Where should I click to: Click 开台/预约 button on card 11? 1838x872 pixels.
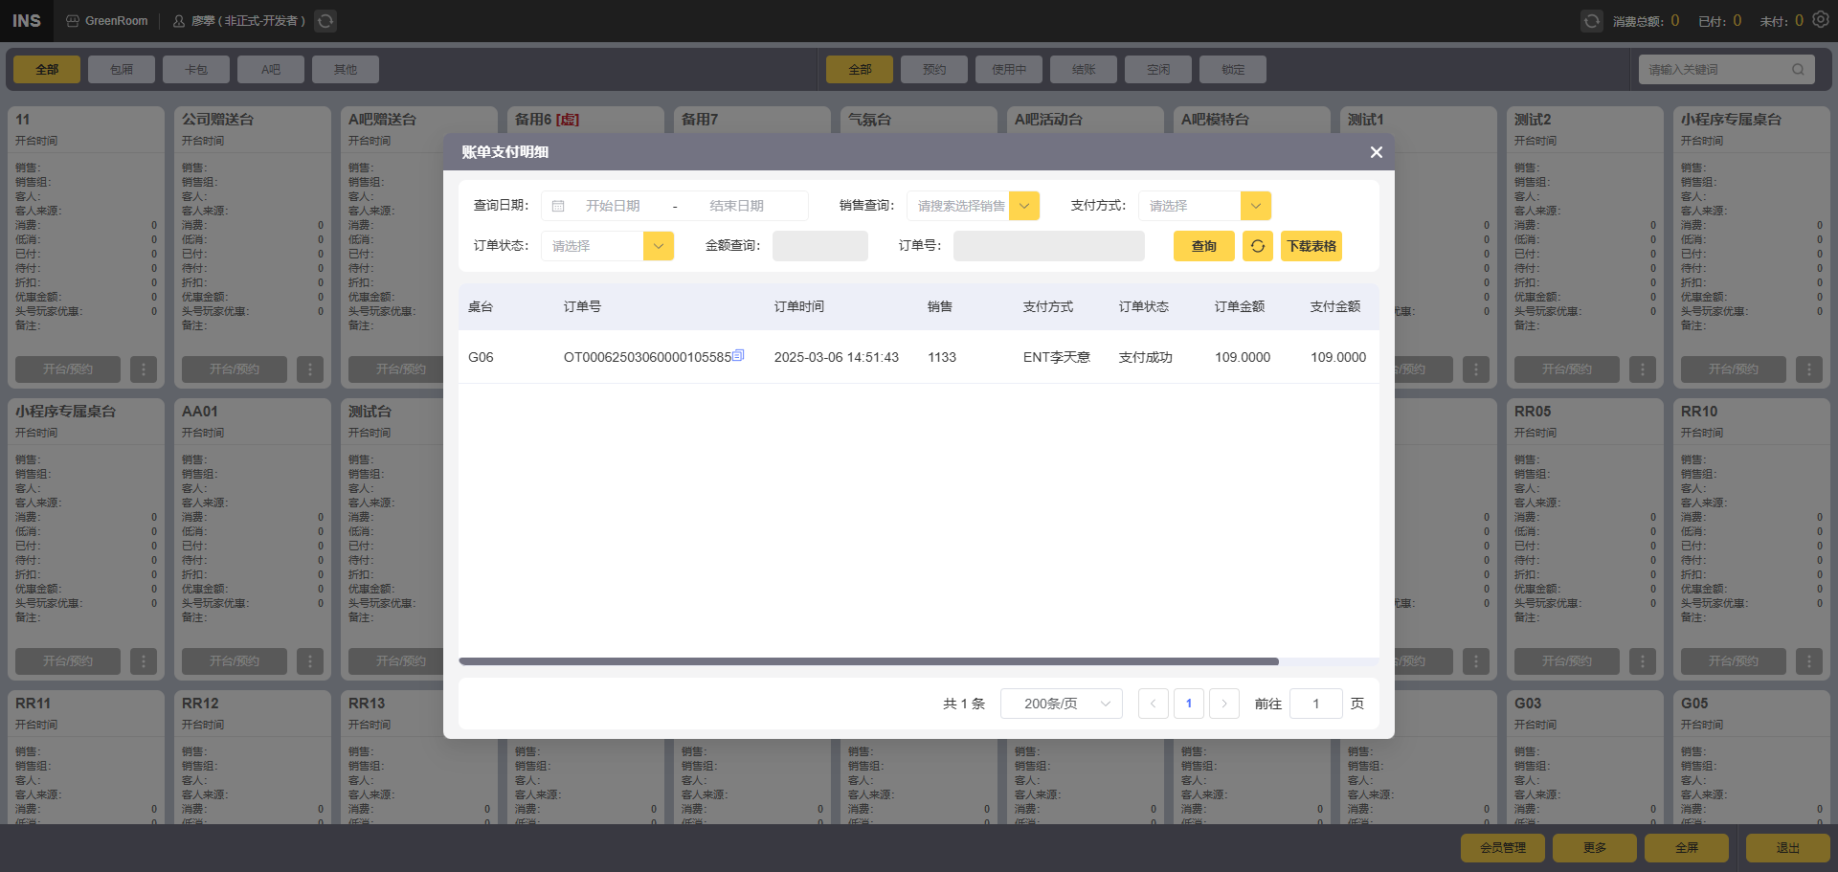click(68, 369)
